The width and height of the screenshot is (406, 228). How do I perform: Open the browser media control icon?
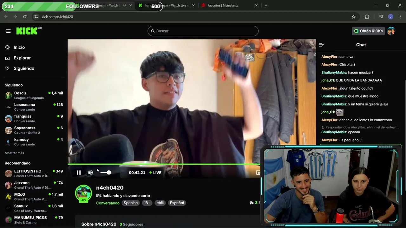[381, 17]
